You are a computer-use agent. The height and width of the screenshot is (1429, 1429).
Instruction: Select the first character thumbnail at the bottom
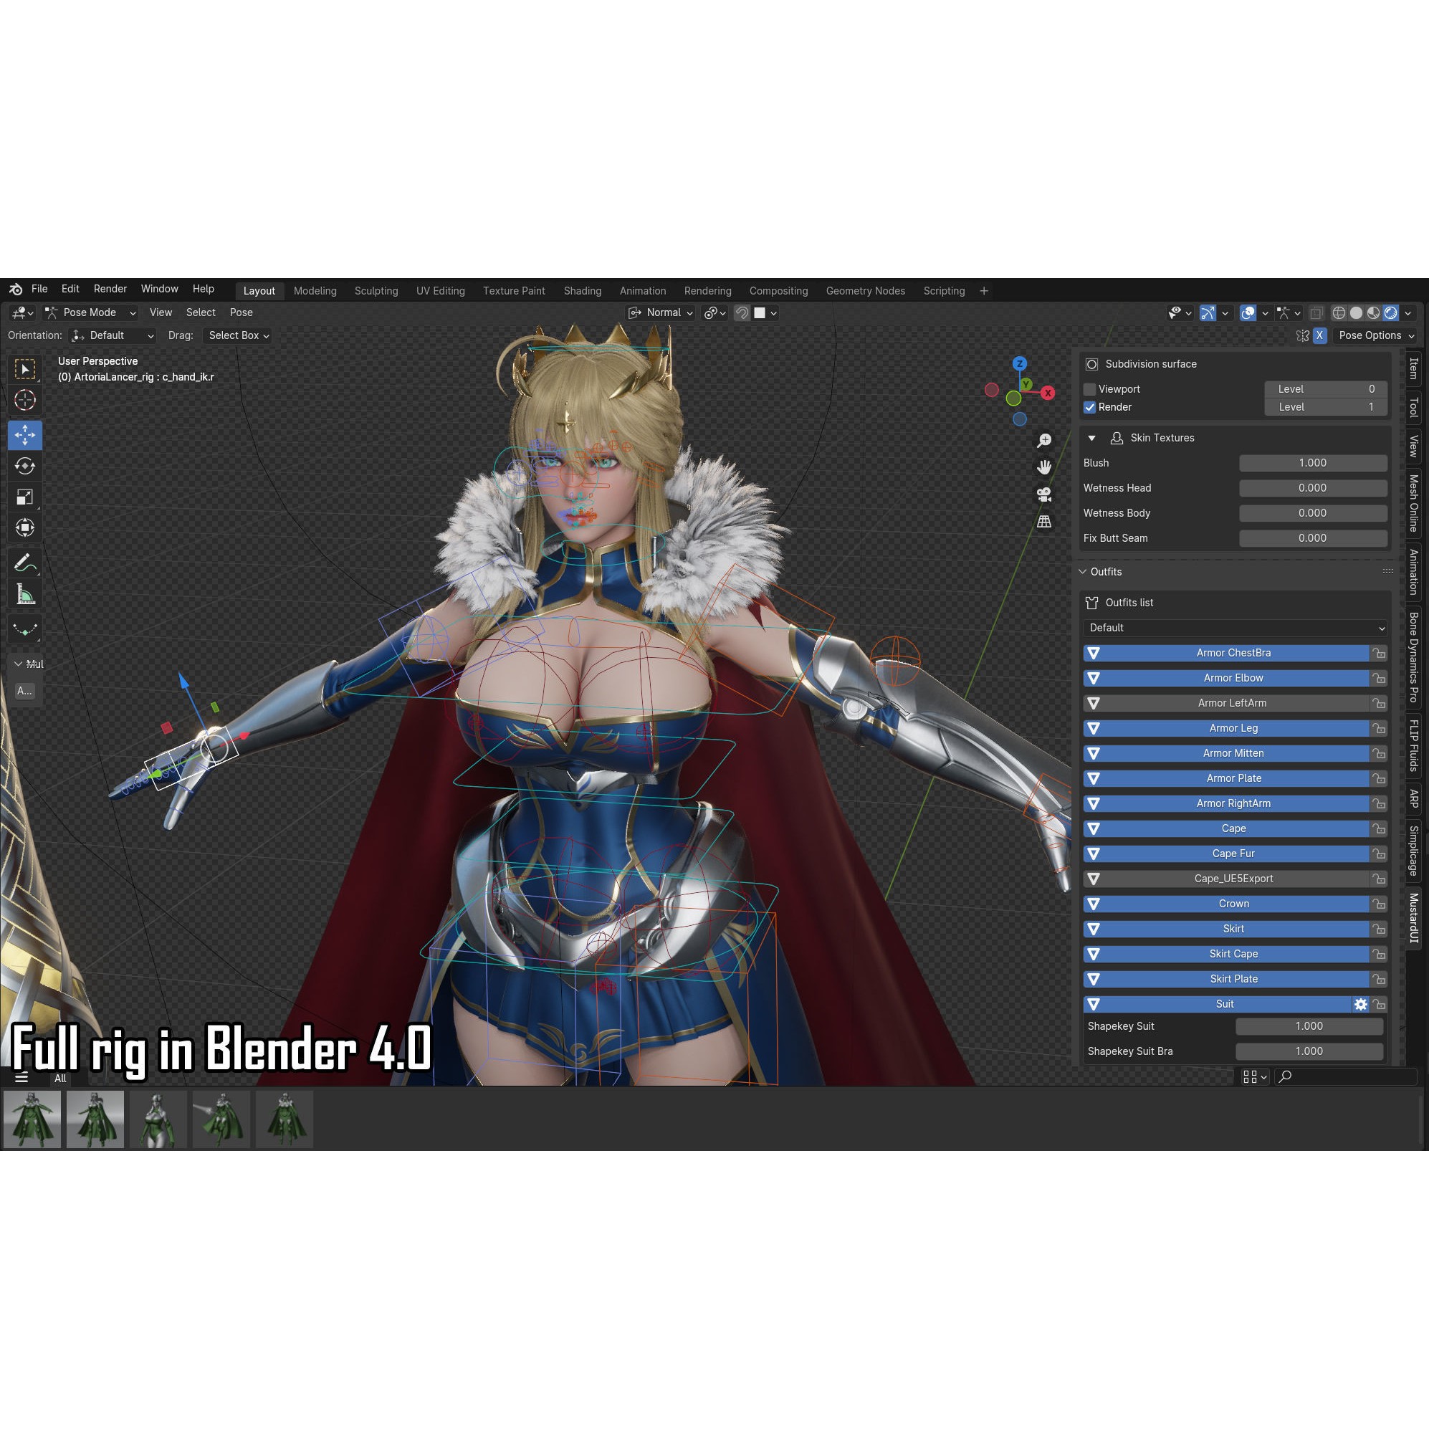click(x=32, y=1119)
